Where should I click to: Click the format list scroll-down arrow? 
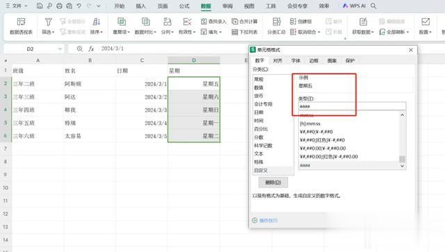tap(402, 166)
